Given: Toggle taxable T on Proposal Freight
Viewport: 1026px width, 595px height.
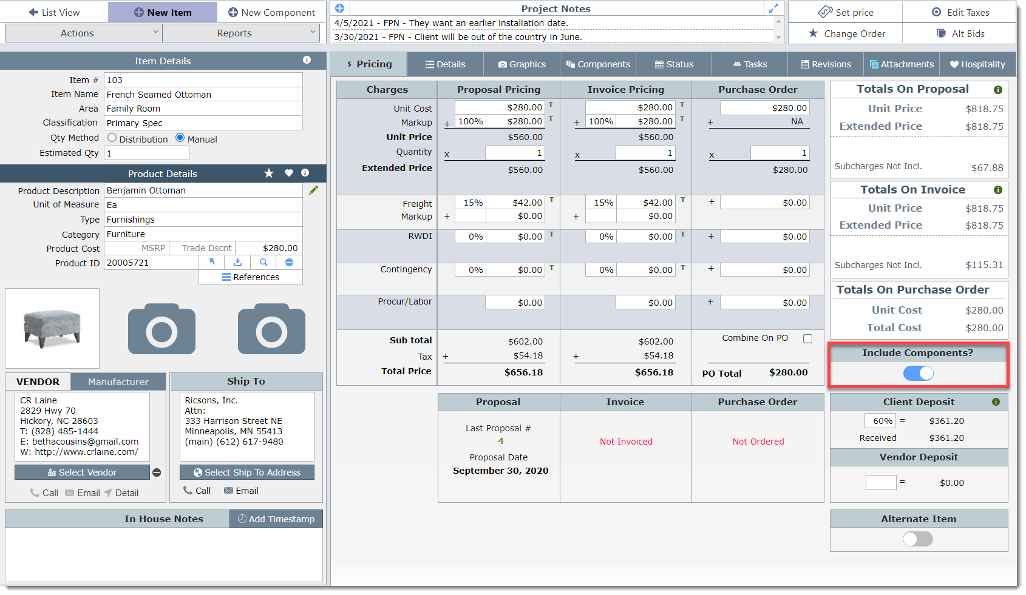Looking at the screenshot, I should [551, 200].
